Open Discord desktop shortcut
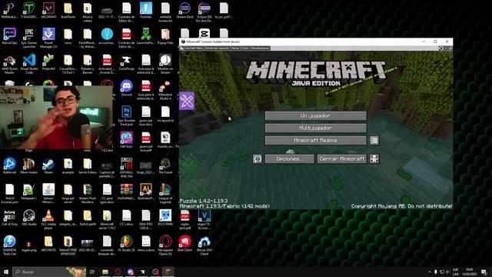 pos(126,88)
